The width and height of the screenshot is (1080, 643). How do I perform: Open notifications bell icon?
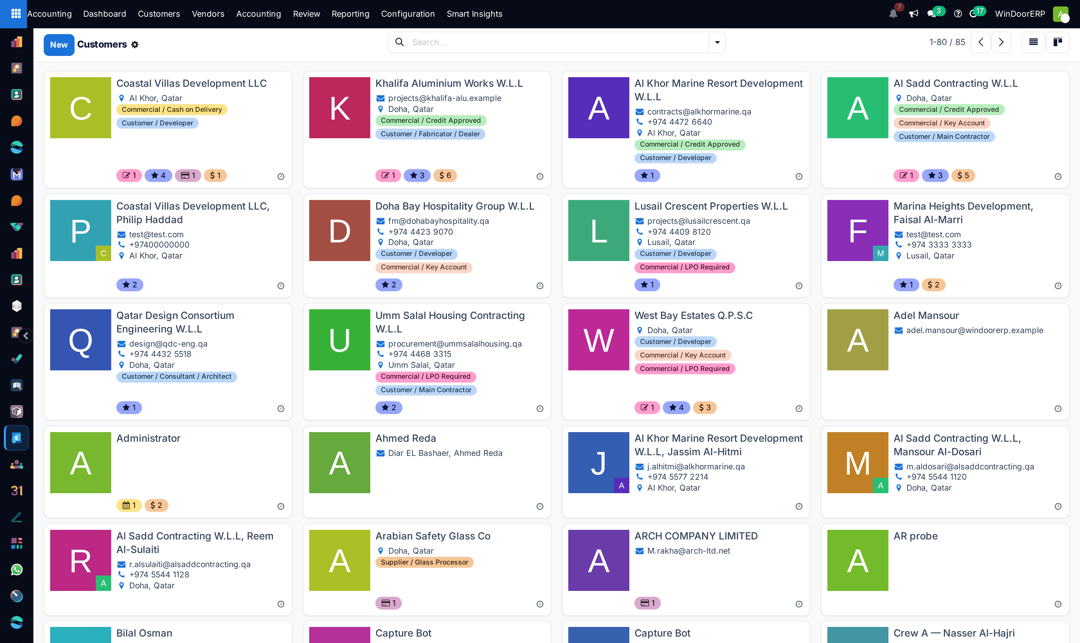[x=893, y=14]
